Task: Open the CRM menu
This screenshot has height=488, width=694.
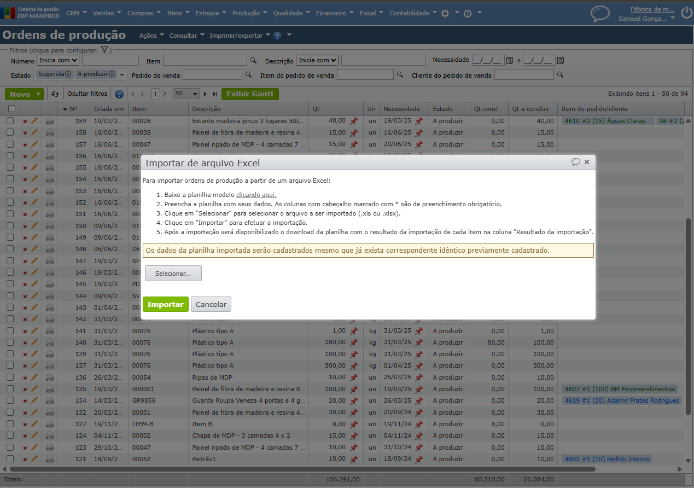Action: 76,13
